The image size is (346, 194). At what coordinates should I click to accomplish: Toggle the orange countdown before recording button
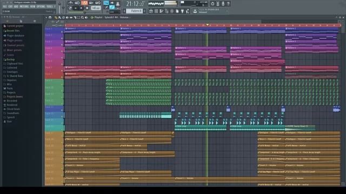tap(84, 3)
